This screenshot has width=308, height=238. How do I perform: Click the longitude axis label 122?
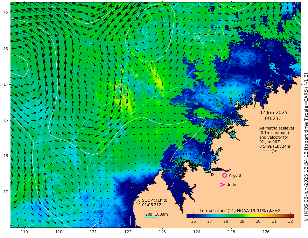(128, 232)
